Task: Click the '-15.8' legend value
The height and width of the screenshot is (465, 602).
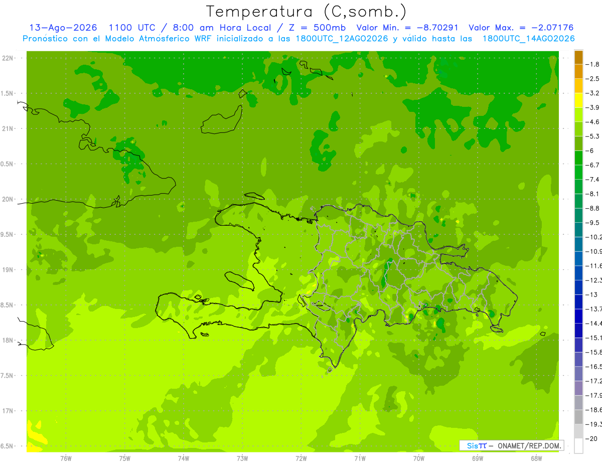Action: click(x=593, y=352)
